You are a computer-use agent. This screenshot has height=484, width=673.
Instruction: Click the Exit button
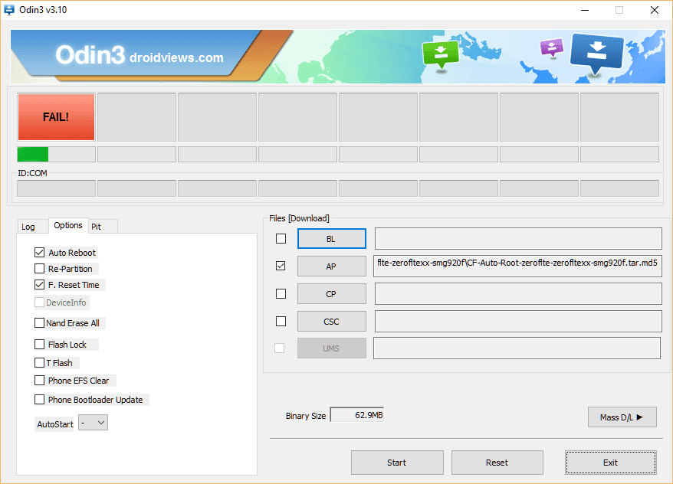[x=610, y=463]
